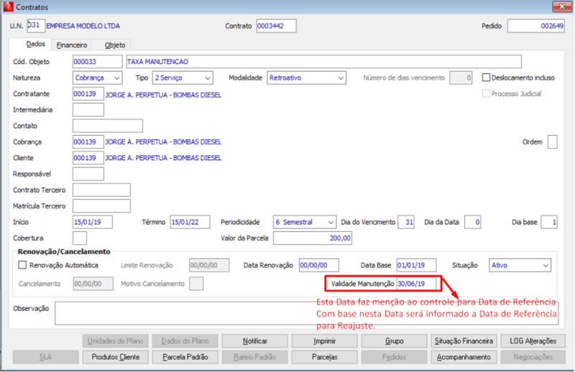Click the Término date field
This screenshot has width=575, height=372.
point(190,222)
